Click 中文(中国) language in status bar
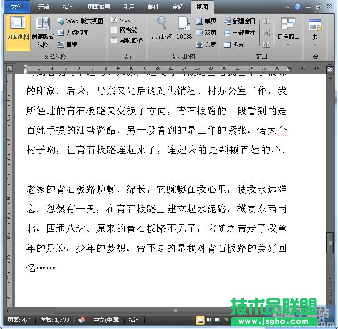Viewport: 338px width, 329px height. click(106, 320)
